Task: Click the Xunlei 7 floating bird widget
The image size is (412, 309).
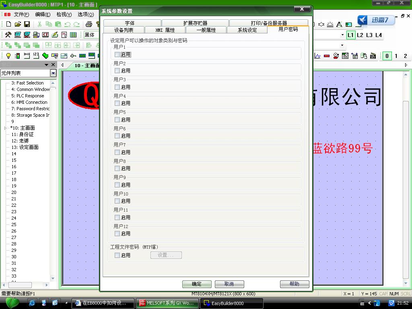Action: pyautogui.click(x=376, y=20)
